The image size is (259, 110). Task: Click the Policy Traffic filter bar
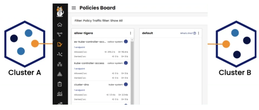pyautogui.click(x=139, y=21)
